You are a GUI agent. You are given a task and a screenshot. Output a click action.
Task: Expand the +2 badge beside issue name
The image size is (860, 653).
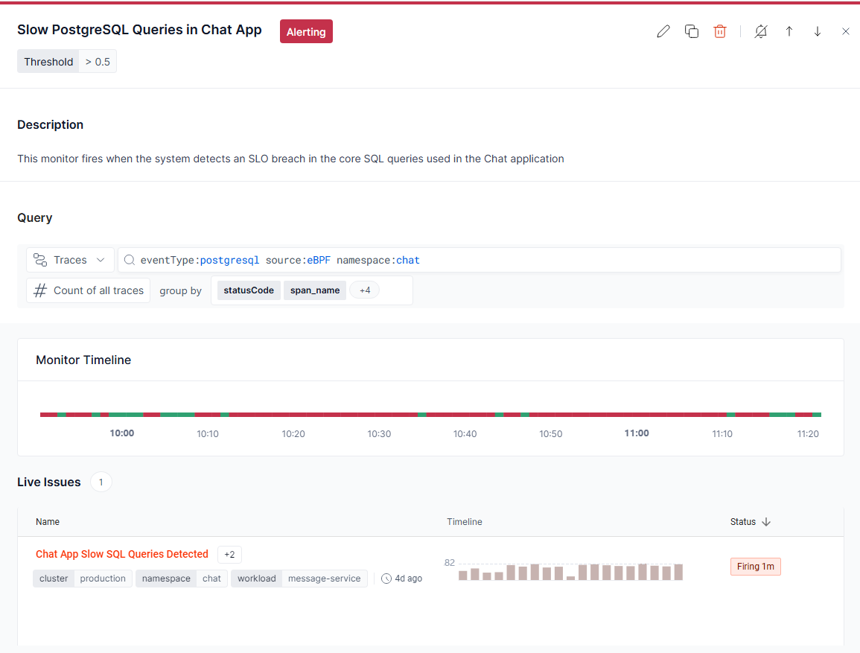click(x=229, y=555)
